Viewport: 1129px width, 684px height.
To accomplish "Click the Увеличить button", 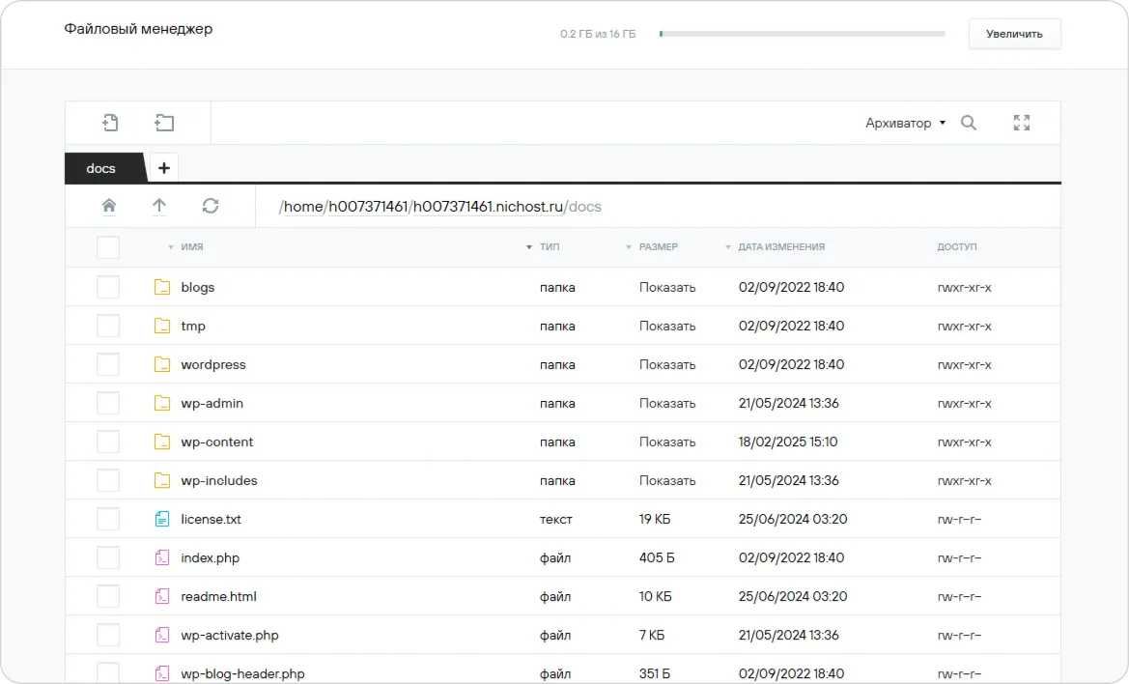I will [1014, 34].
